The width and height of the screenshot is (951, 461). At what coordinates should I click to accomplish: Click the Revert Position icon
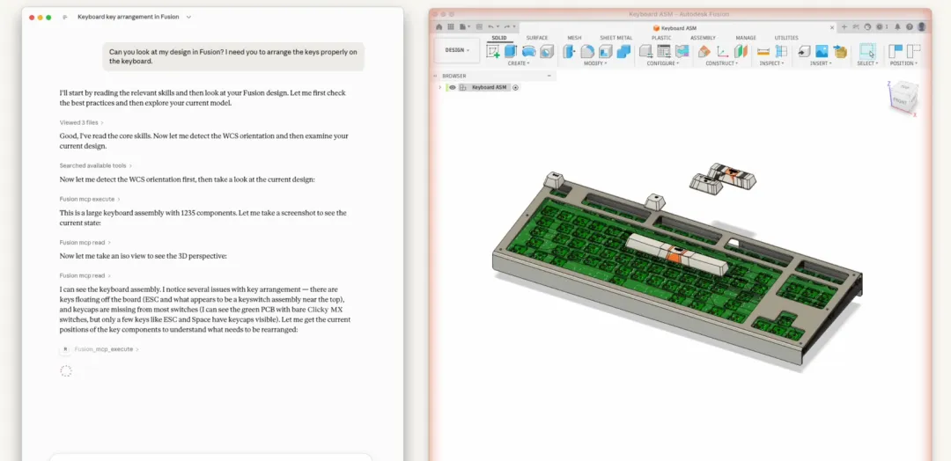click(x=913, y=52)
